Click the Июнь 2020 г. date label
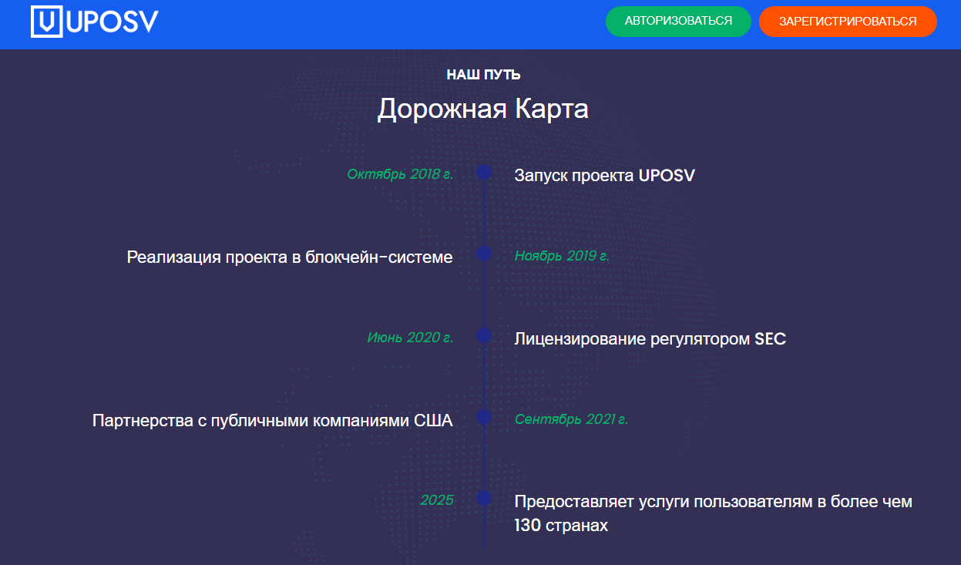The height and width of the screenshot is (565, 961). (x=410, y=338)
